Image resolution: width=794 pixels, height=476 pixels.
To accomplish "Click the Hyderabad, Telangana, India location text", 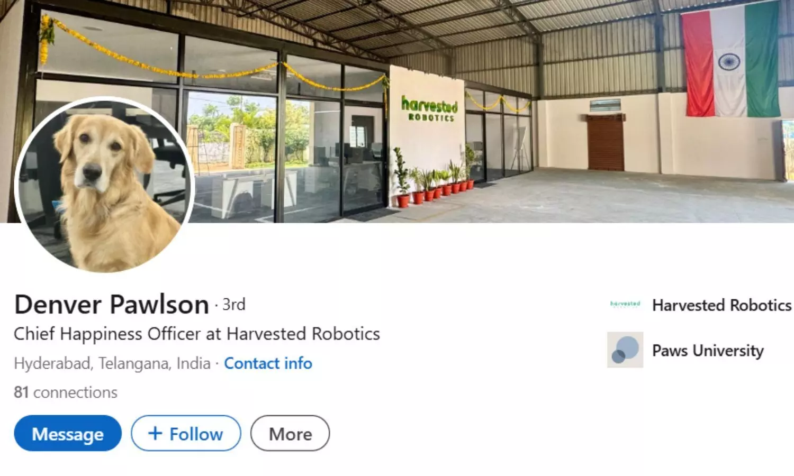I will click(x=112, y=363).
